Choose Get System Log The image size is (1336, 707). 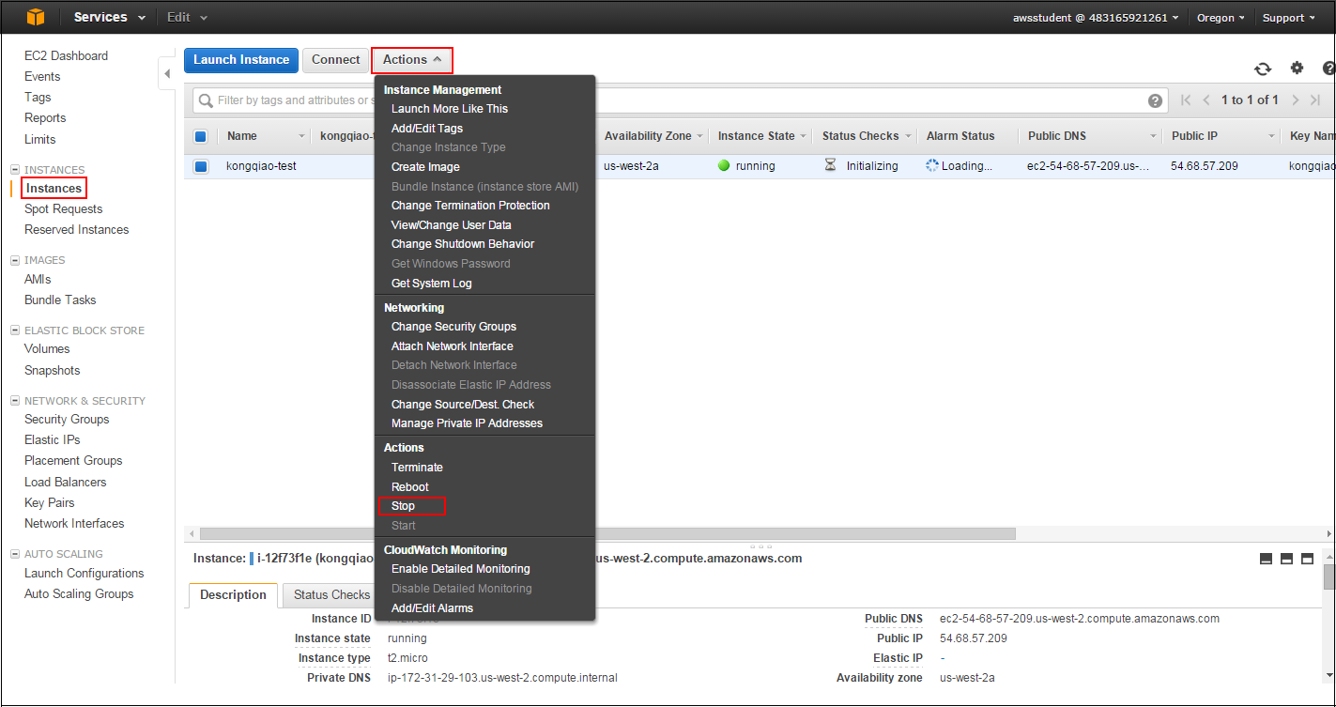431,284
